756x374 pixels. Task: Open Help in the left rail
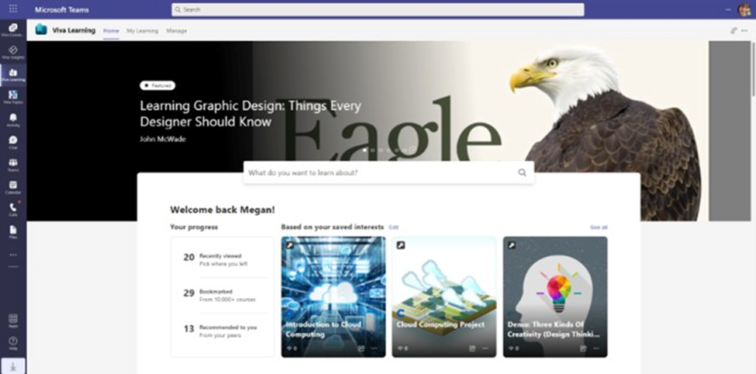click(13, 343)
